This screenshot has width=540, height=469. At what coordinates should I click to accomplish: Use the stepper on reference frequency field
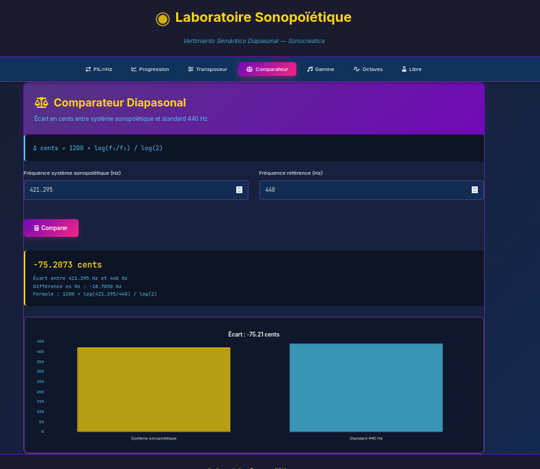[474, 190]
